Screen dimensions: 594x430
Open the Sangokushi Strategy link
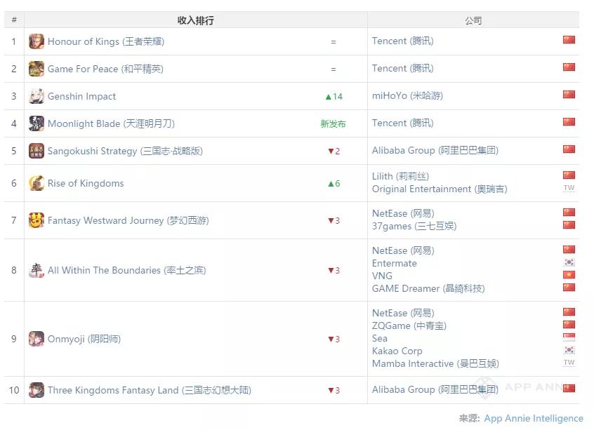(x=126, y=151)
